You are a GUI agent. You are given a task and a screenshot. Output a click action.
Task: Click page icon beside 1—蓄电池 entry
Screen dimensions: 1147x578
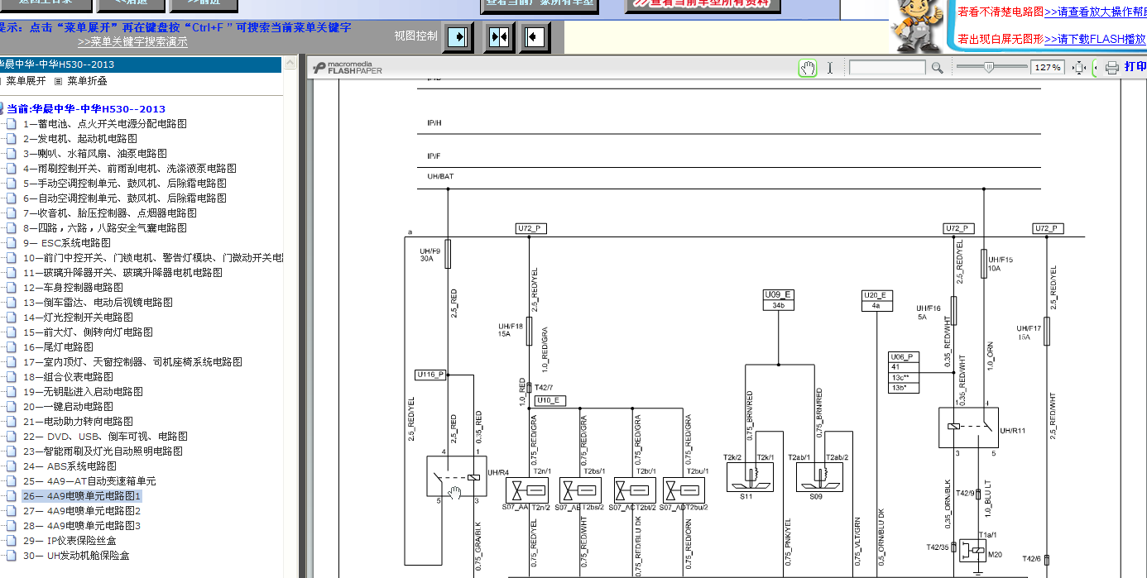coord(12,124)
